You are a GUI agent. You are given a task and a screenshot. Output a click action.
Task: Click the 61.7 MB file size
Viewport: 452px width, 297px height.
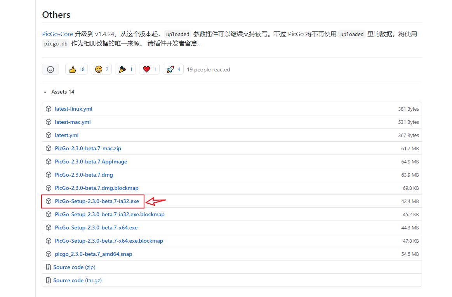point(410,149)
